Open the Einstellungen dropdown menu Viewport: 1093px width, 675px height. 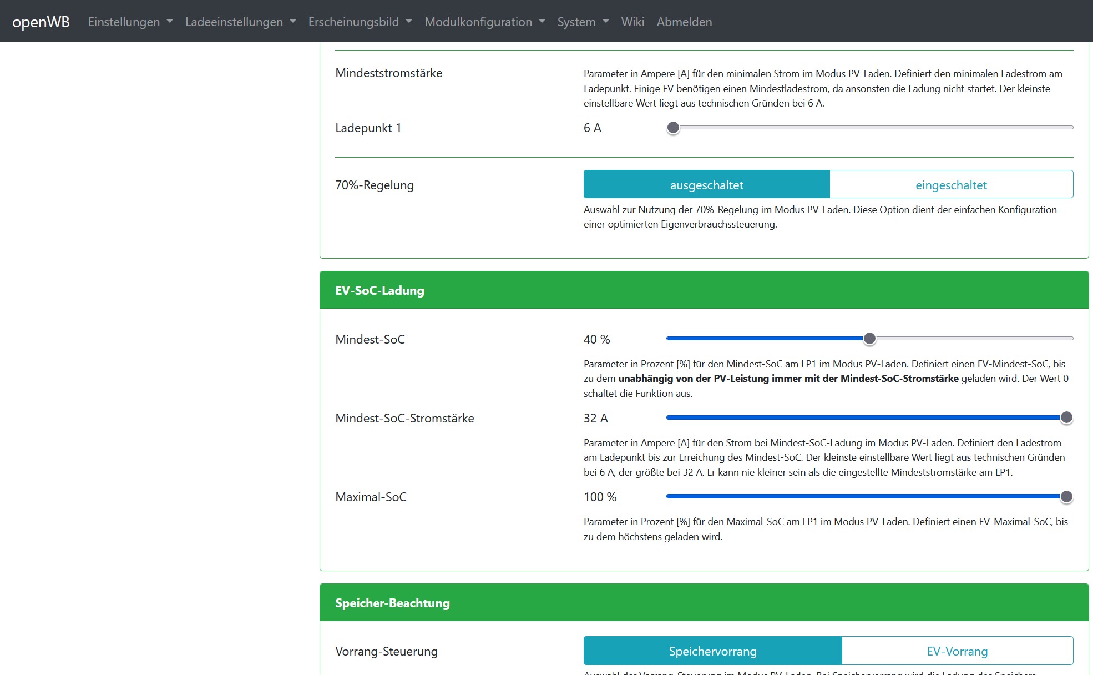click(130, 22)
